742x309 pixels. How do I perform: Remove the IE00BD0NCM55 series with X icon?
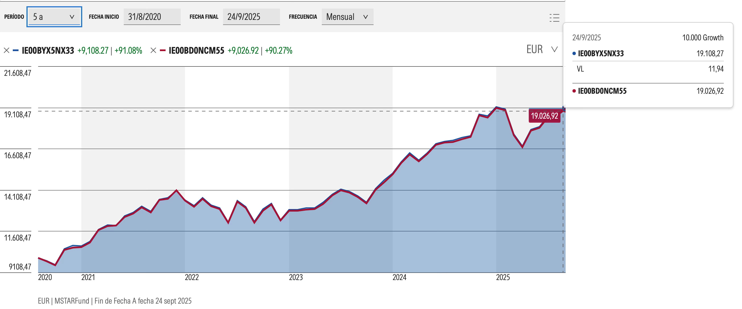click(x=153, y=51)
